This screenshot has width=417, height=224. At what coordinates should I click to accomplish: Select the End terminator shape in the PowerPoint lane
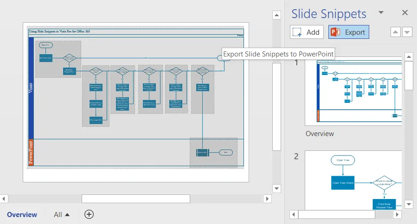(x=226, y=152)
